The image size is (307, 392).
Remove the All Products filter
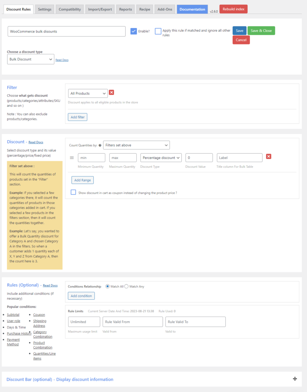point(111,93)
